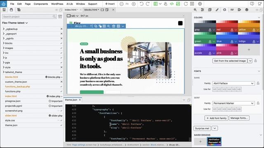
Task: Open the add-page panel icon
Action: [x=4, y=10]
